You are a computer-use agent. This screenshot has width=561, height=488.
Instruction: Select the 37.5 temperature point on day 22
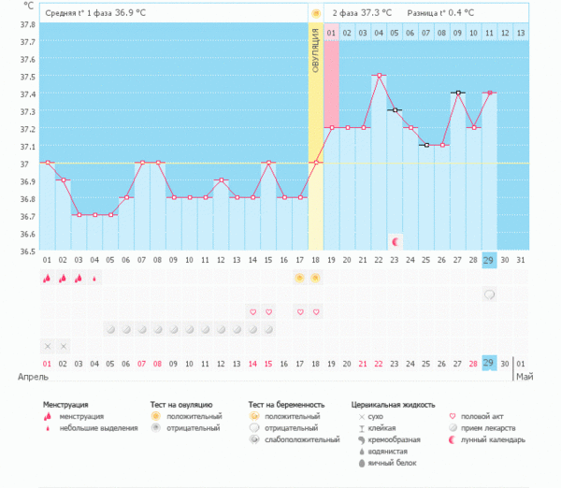(379, 76)
